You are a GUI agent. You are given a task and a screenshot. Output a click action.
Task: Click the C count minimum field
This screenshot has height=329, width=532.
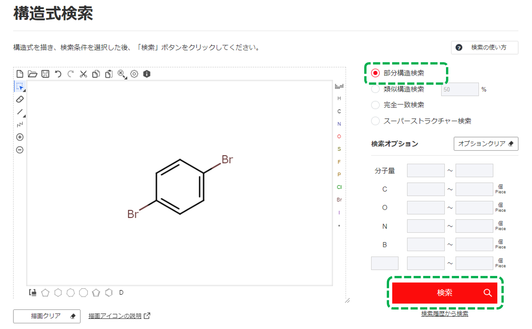point(426,189)
